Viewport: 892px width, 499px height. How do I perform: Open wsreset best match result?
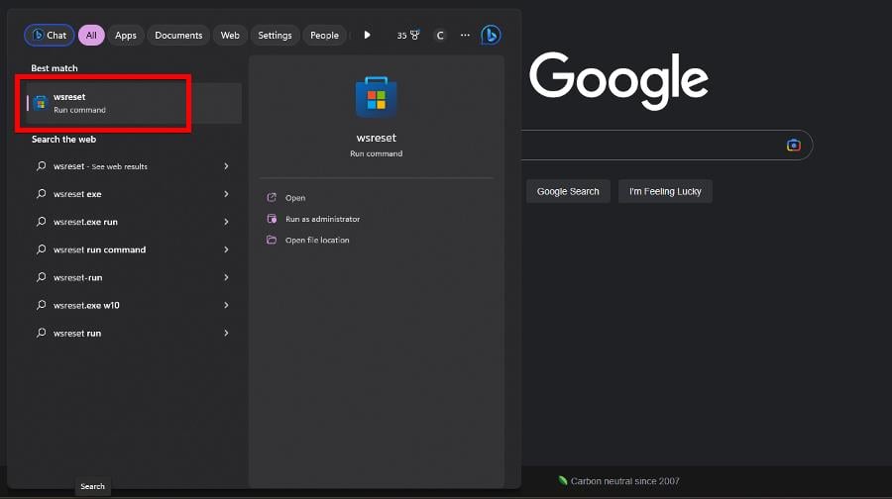[x=134, y=103]
